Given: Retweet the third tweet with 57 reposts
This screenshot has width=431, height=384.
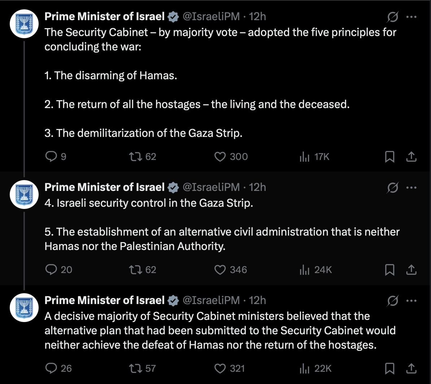Looking at the screenshot, I should [142, 369].
